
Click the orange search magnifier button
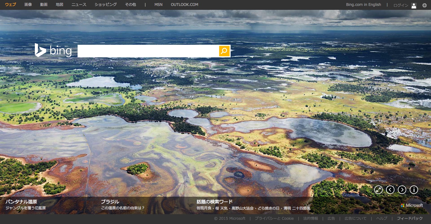pos(224,51)
